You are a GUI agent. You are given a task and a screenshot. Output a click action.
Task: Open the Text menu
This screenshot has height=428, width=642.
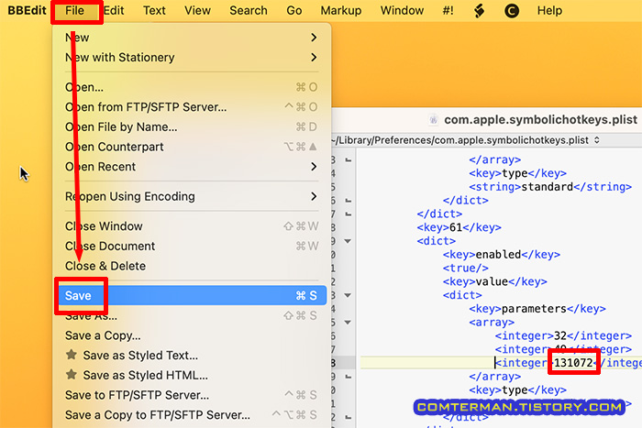(x=154, y=11)
